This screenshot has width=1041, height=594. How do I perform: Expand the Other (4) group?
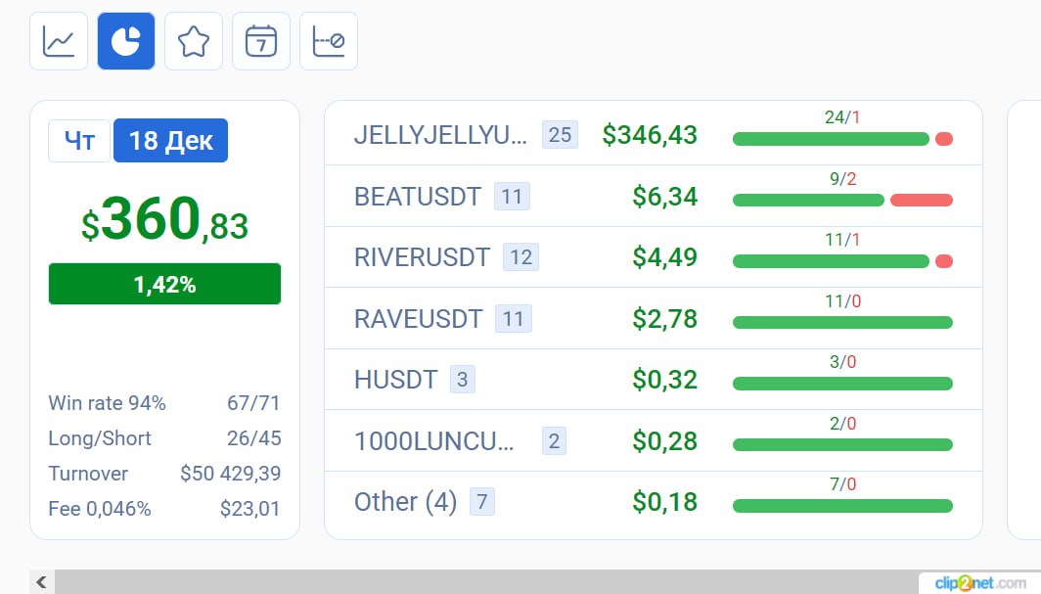click(654, 502)
